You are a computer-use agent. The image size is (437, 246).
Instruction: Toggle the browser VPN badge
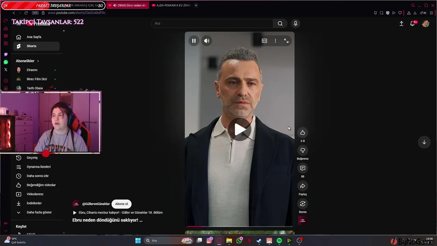(x=35, y=13)
